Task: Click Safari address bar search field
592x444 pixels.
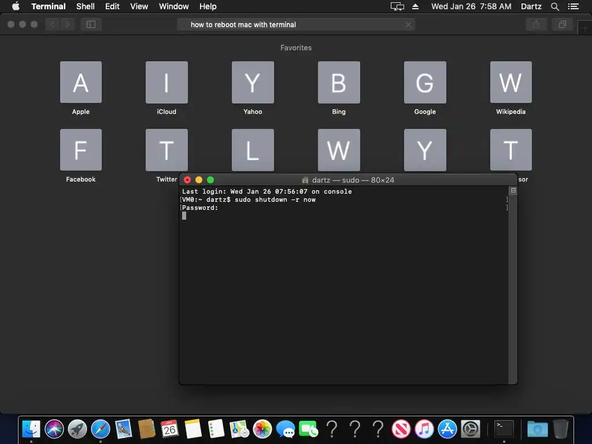Action: (296, 24)
